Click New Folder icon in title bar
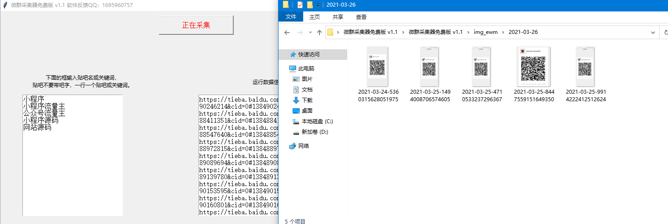Screen dimensions: 668x224 pos(310,5)
